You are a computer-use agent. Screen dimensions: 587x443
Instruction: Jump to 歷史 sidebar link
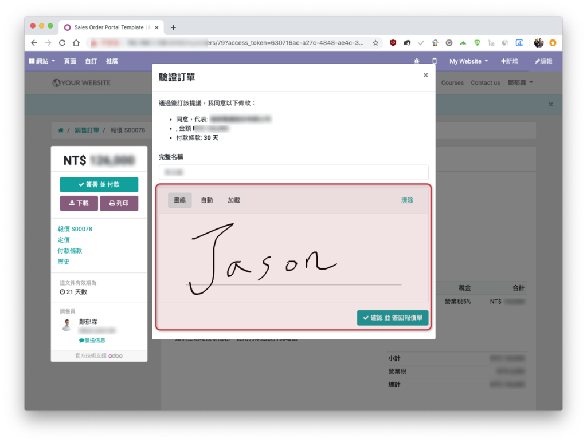click(64, 262)
